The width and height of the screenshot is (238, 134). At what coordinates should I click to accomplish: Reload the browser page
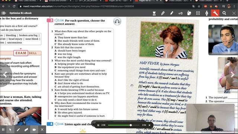coord(14,6)
